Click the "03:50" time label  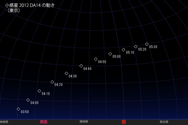pos(25,112)
